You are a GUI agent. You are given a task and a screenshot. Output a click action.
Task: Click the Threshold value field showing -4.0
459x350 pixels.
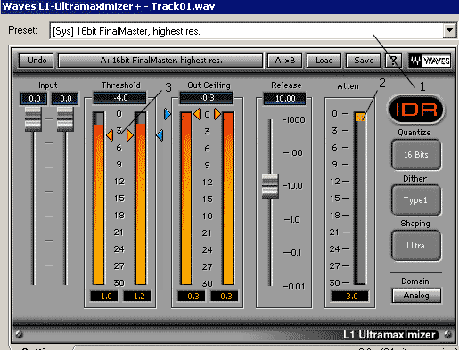click(119, 98)
